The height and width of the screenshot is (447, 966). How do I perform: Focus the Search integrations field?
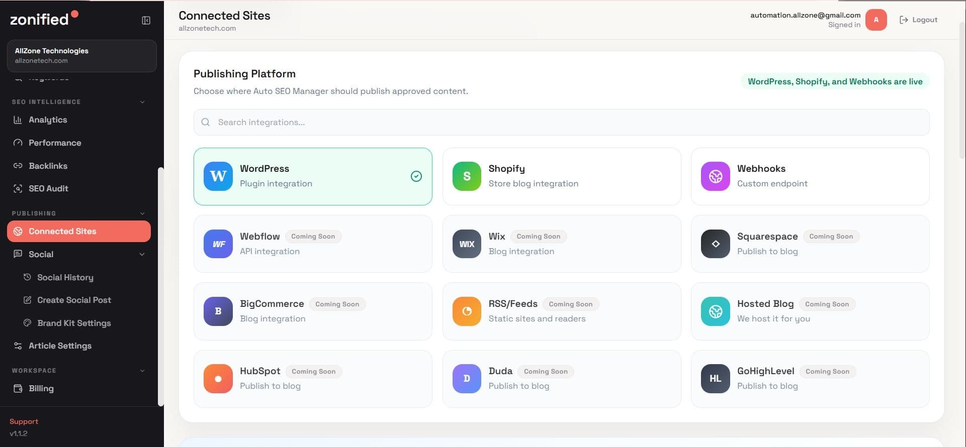pos(562,122)
